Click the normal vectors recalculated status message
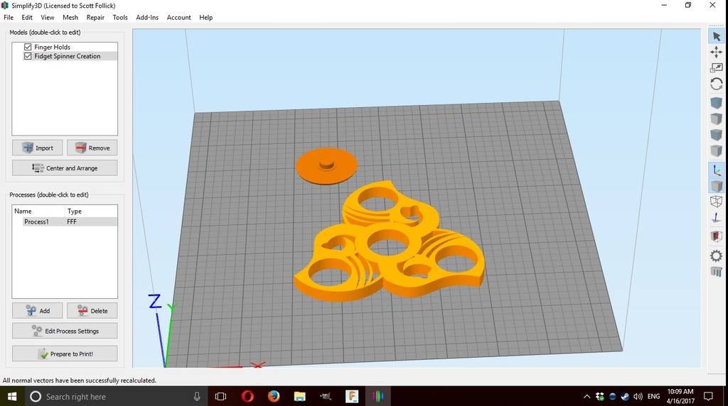Image resolution: width=728 pixels, height=406 pixels. (80, 380)
